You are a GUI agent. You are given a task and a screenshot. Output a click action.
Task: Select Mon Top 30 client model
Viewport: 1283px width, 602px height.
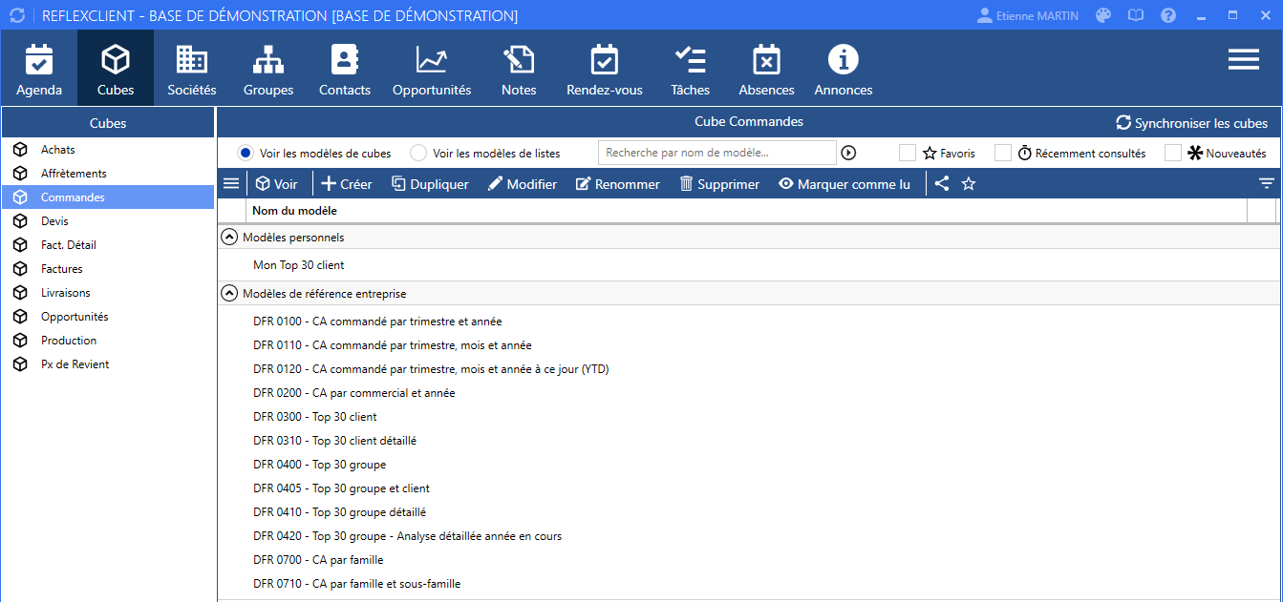pos(748,265)
